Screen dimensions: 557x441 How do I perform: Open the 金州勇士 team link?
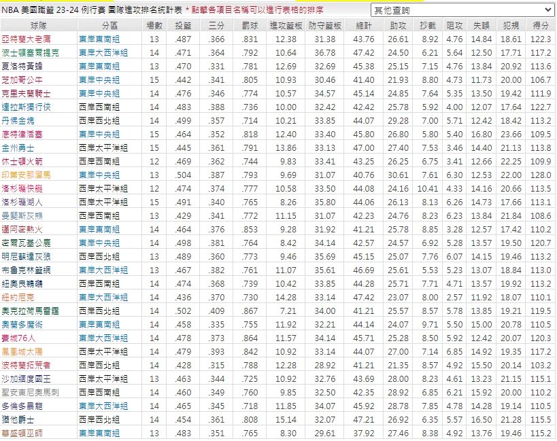click(18, 148)
